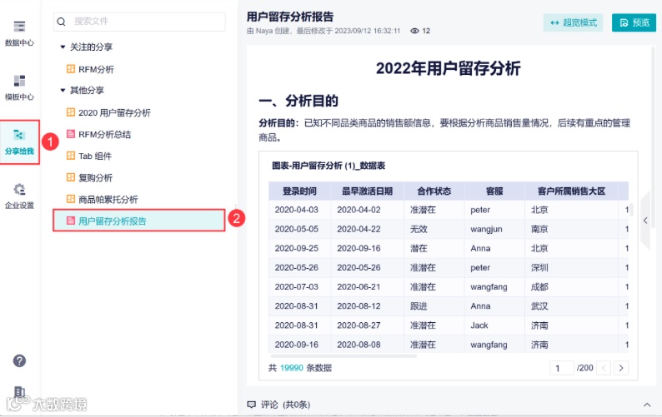Click the building icon below help
Viewport: 662px width, 417px height.
19,392
